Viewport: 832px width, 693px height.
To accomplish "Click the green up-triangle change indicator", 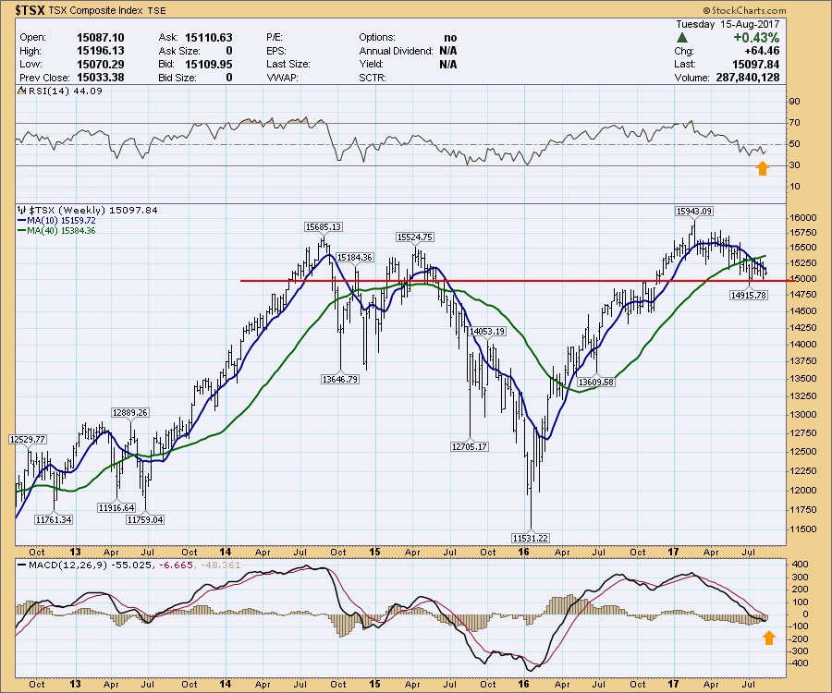I will pyautogui.click(x=682, y=38).
